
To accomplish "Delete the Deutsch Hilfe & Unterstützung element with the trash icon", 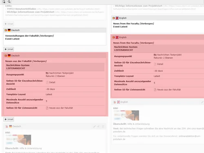I will point(103,127).
